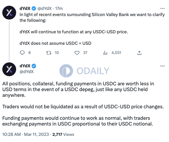Click the 17m timestamp link
169x142 pixels.
coord(59,8)
